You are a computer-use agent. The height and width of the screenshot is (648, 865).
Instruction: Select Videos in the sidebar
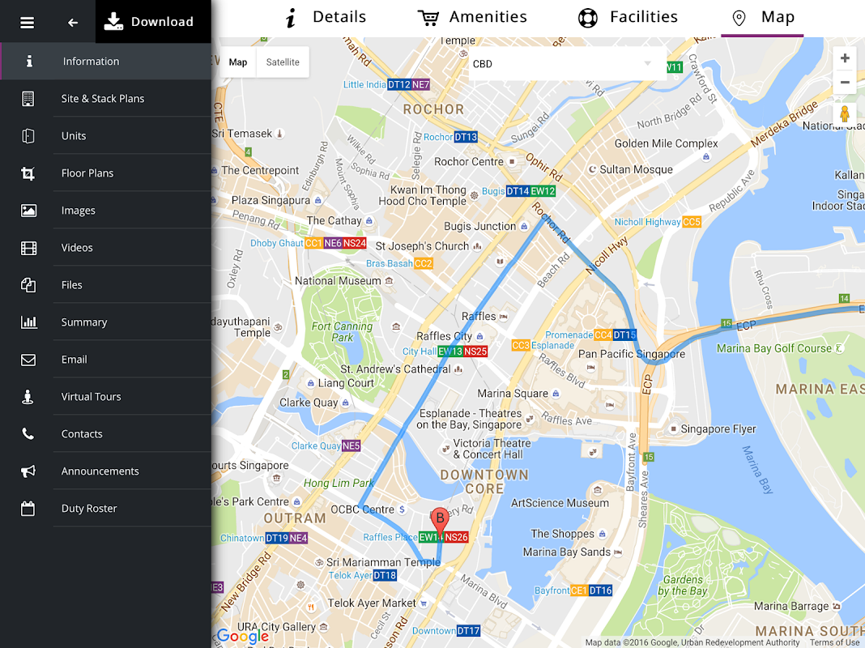(x=106, y=248)
